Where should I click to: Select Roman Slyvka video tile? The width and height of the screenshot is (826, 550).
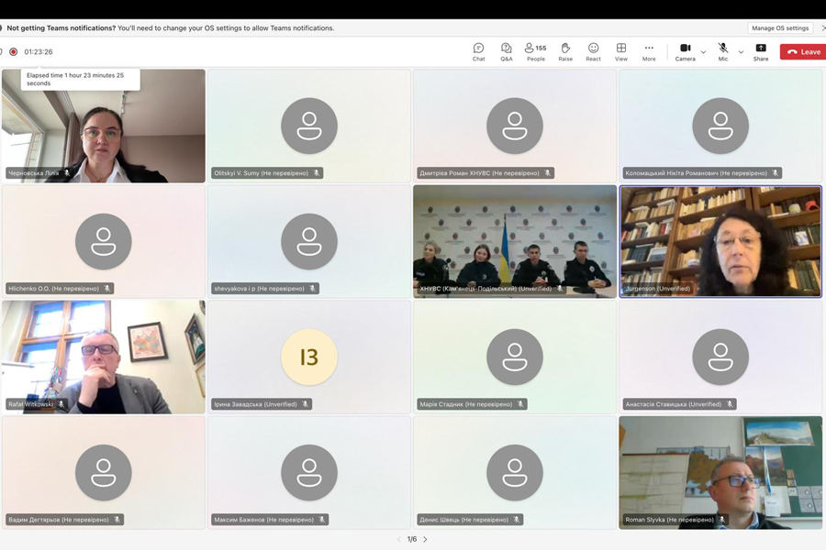pos(720,473)
